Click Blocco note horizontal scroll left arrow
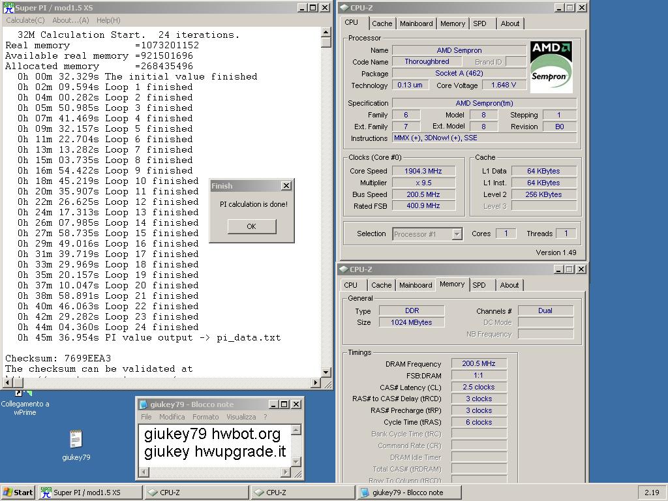The image size is (668, 501). click(x=144, y=472)
